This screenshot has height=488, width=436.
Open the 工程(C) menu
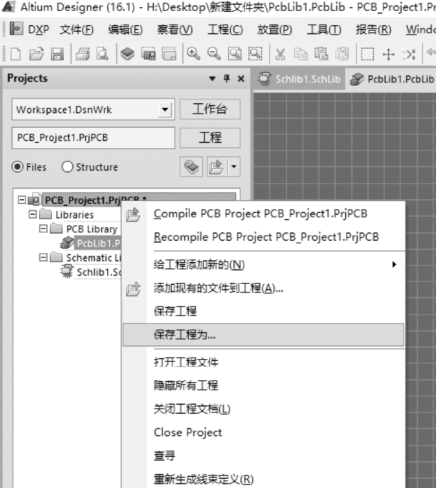(x=225, y=29)
